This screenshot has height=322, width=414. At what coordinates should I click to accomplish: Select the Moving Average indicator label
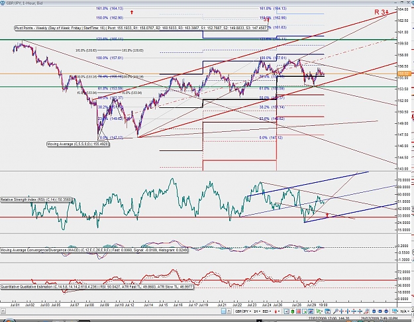tap(78, 144)
